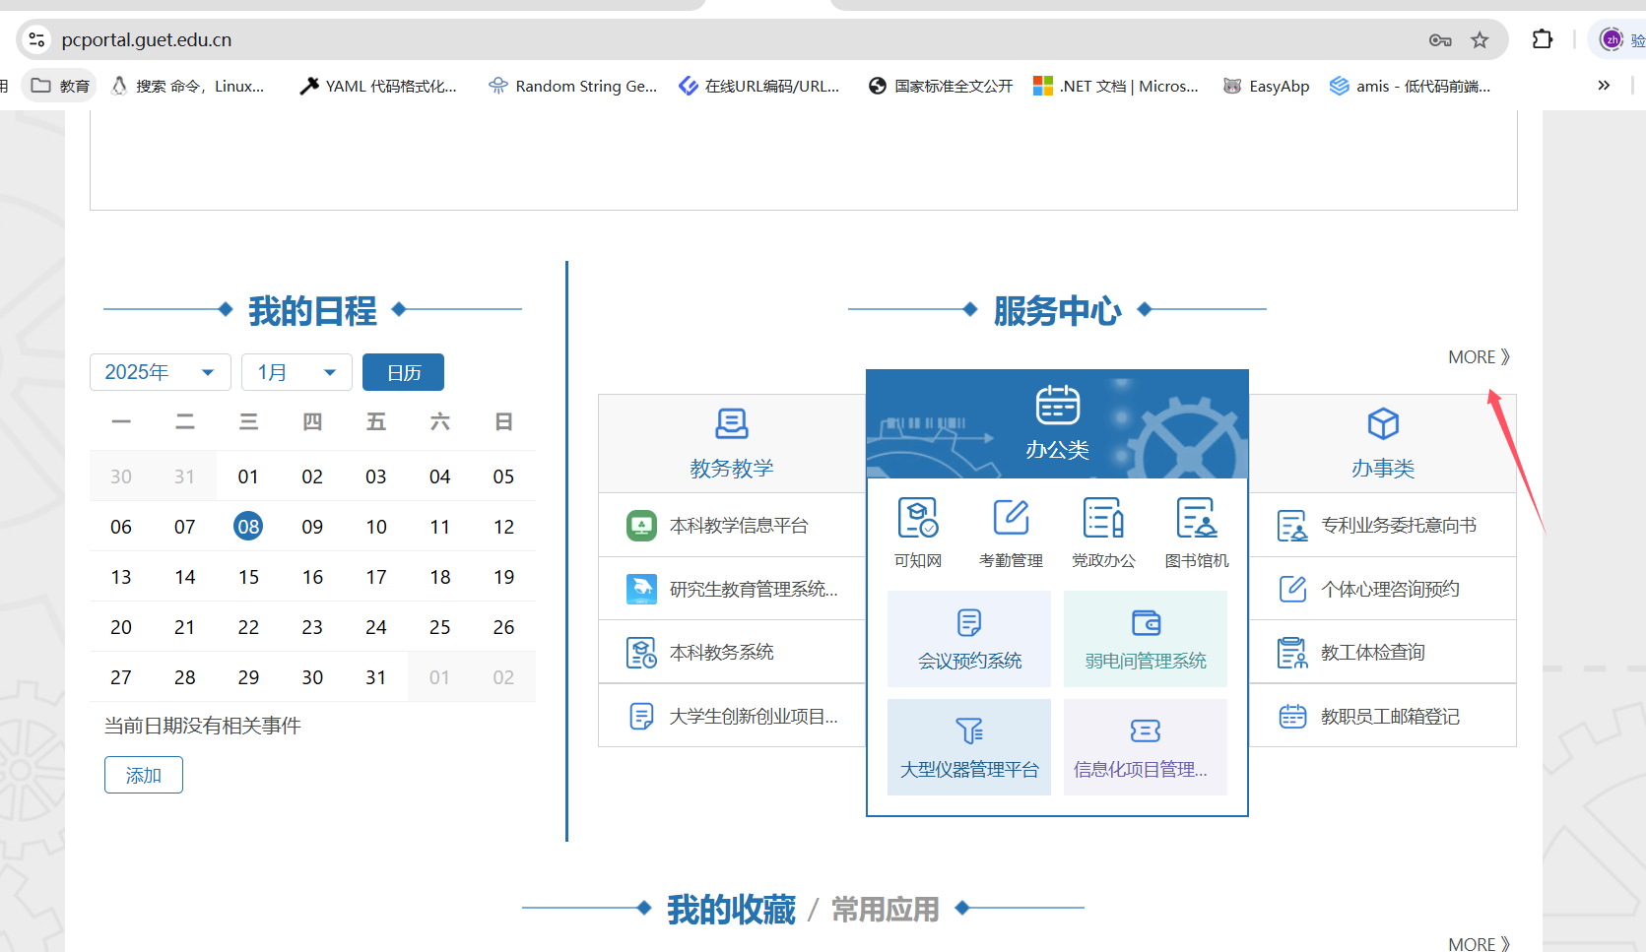Screen dimensions: 1646x952
Task: Click the 日历 button
Action: point(403,372)
